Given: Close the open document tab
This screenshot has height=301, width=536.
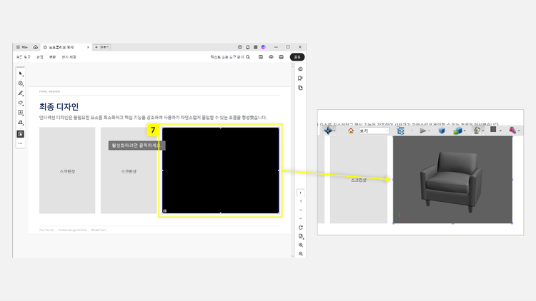Looking at the screenshot, I should (x=88, y=47).
